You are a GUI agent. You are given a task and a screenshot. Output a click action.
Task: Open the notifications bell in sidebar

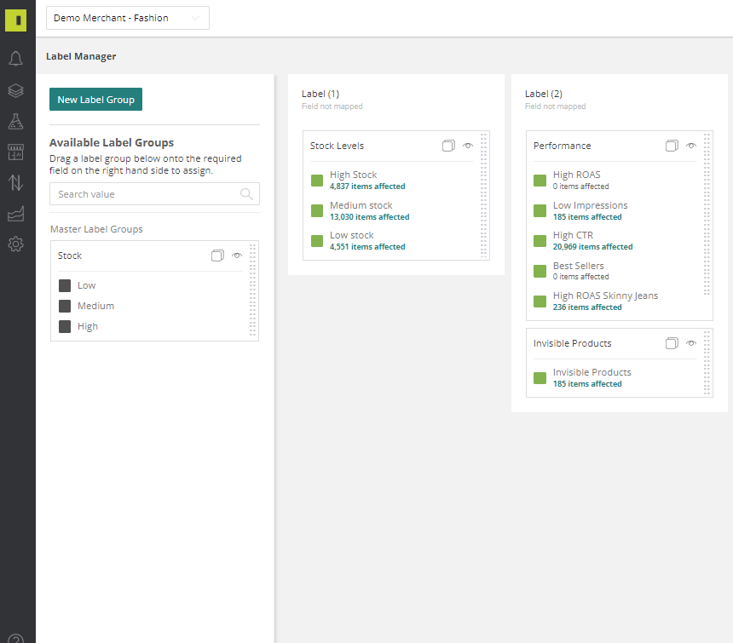16,59
